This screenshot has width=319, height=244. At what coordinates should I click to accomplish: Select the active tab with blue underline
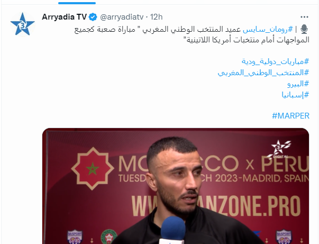point(77,3)
